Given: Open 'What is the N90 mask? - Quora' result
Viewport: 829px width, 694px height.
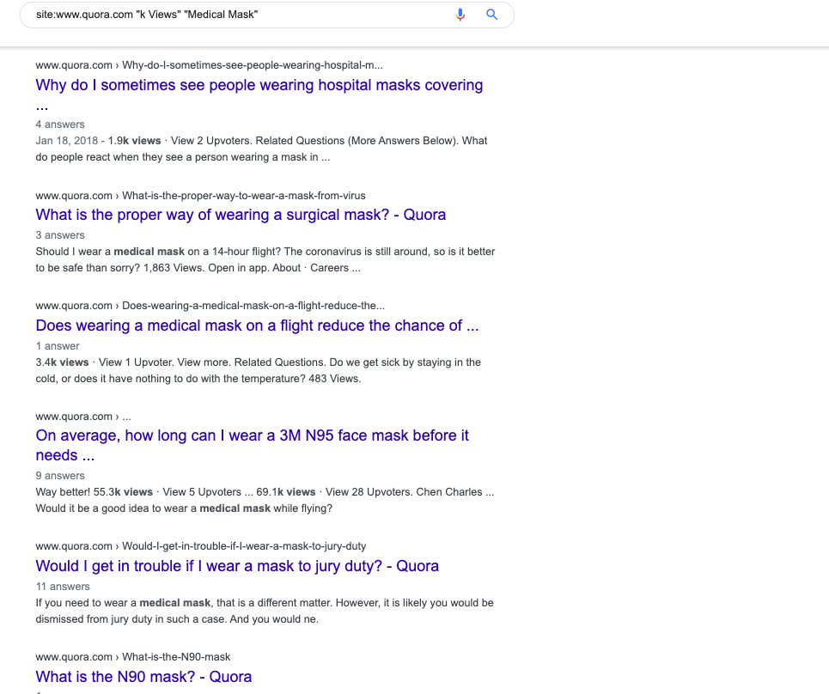Looking at the screenshot, I should tap(143, 677).
